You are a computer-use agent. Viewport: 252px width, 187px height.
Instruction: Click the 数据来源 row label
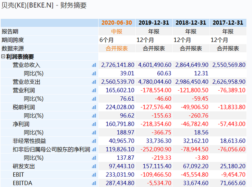point(13,48)
